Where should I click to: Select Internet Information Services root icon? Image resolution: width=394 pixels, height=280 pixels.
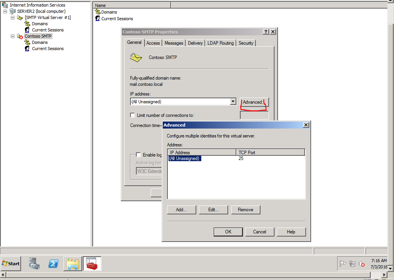click(5, 5)
